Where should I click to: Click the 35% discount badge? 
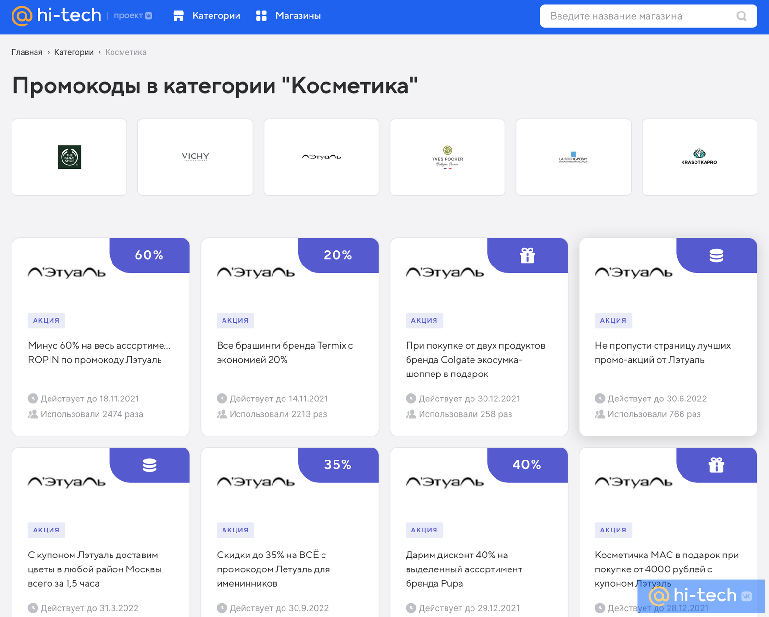tap(338, 465)
